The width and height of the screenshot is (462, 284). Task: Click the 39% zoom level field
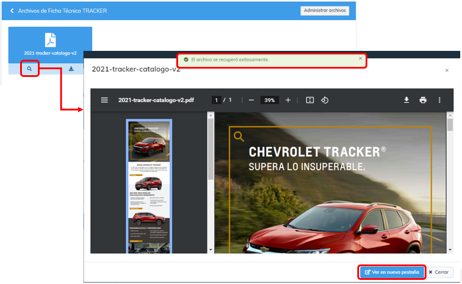tap(270, 100)
